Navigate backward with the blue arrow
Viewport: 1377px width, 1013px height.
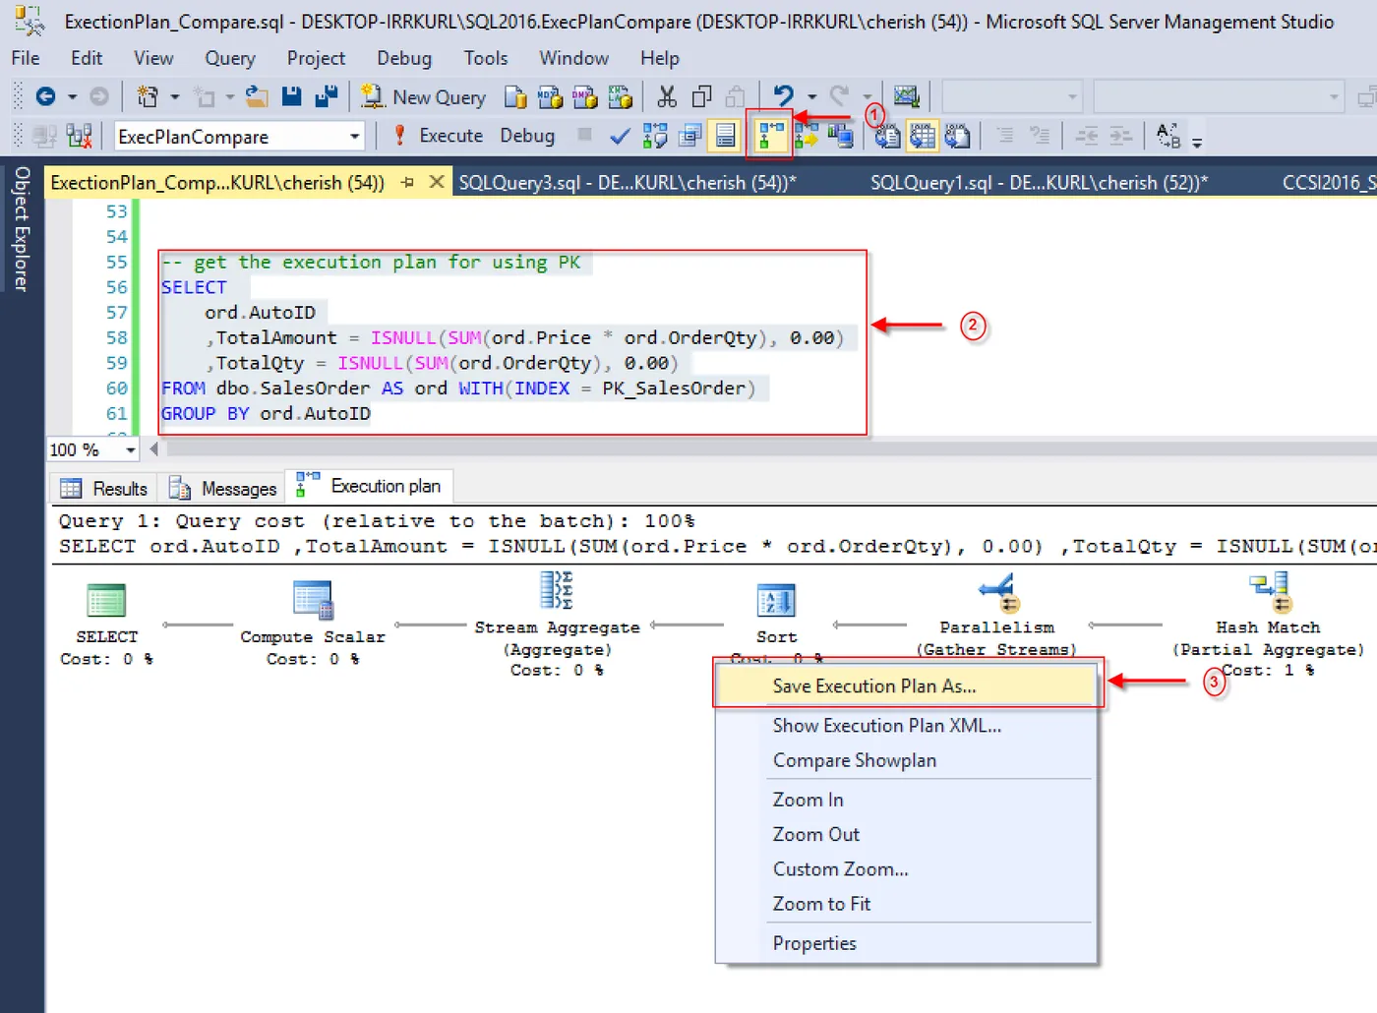click(45, 96)
